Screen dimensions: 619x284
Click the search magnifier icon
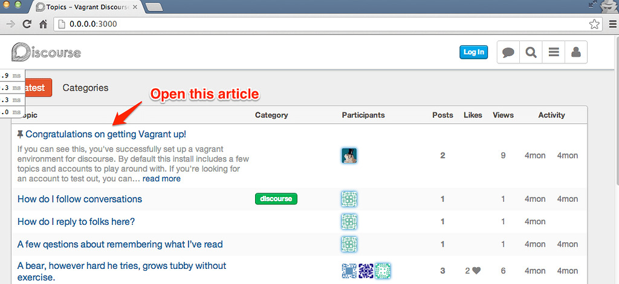click(531, 53)
